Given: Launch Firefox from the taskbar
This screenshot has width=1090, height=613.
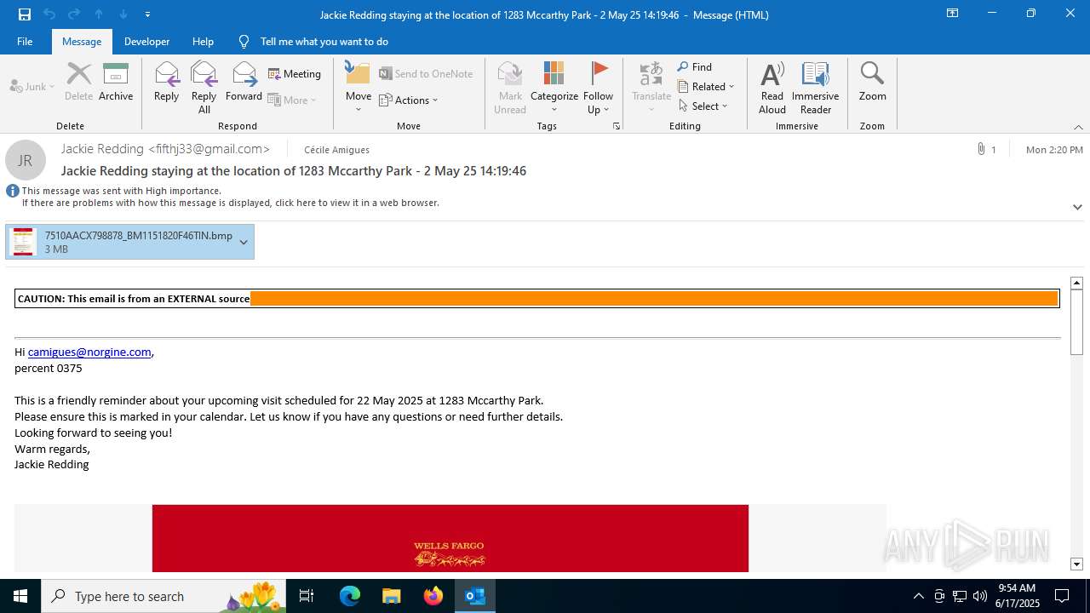Looking at the screenshot, I should coord(433,596).
